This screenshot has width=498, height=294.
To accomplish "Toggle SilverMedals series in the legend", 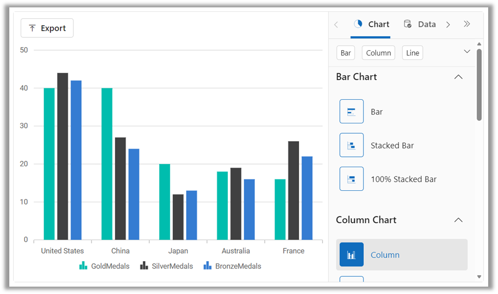I will 166,265.
